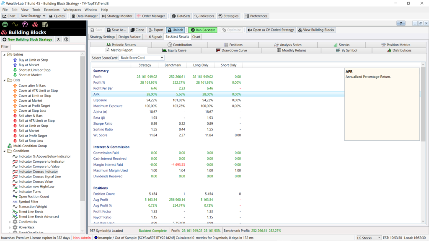Open the Equity Curve tab
The image size is (429, 241).
coord(174,50)
